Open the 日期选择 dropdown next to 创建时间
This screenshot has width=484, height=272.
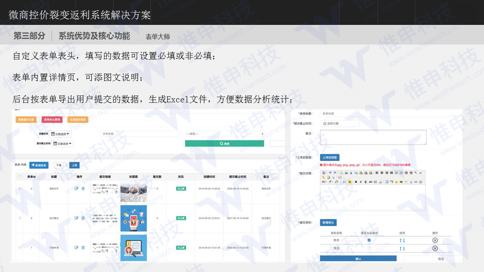click(x=61, y=134)
